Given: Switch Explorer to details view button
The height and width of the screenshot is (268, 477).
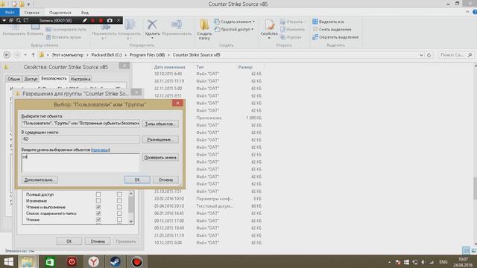Looking at the screenshot, I should pyautogui.click(x=466, y=250).
